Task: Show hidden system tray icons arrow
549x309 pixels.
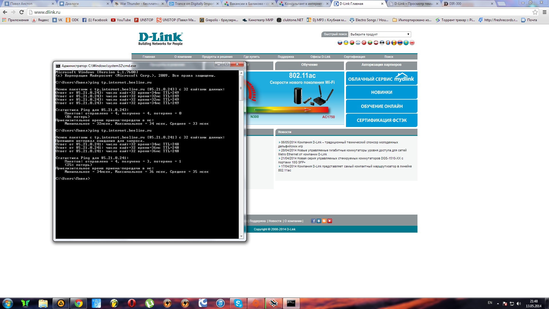Action: tap(498, 303)
